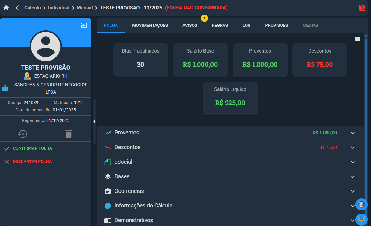Click the Descontos summary card
371x226 pixels.
[320, 60]
